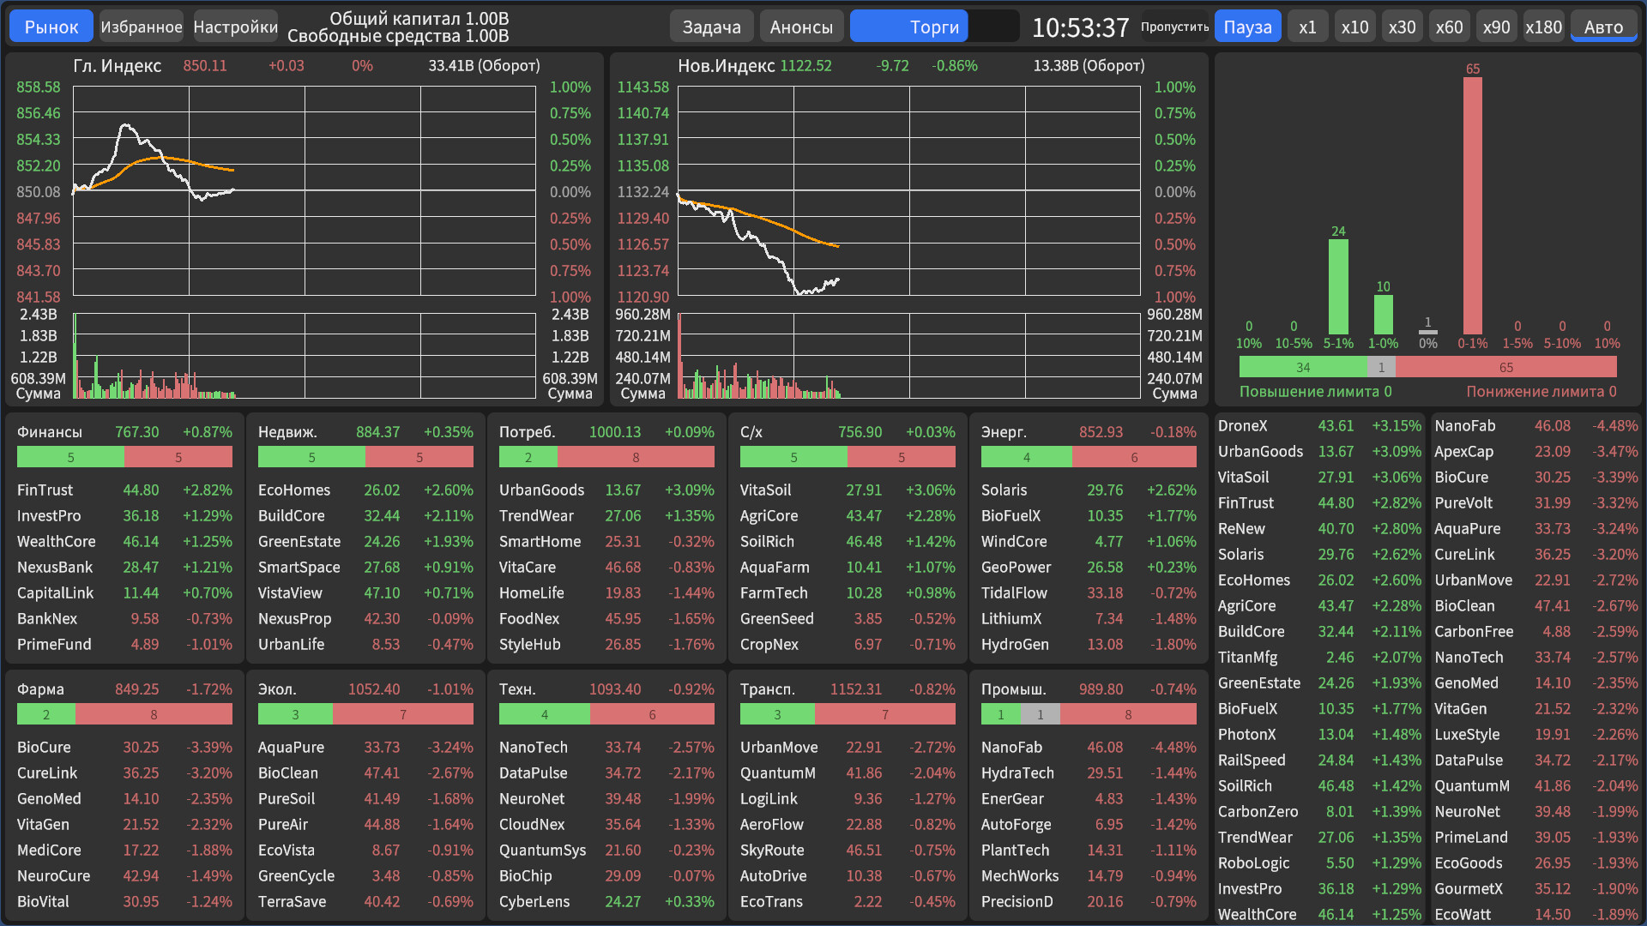The width and height of the screenshot is (1647, 926).
Task: Select the x180 speed option
Action: pos(1543,27)
